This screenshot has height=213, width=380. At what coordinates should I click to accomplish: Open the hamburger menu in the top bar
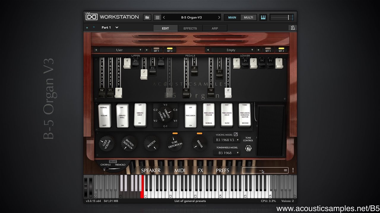(x=157, y=17)
